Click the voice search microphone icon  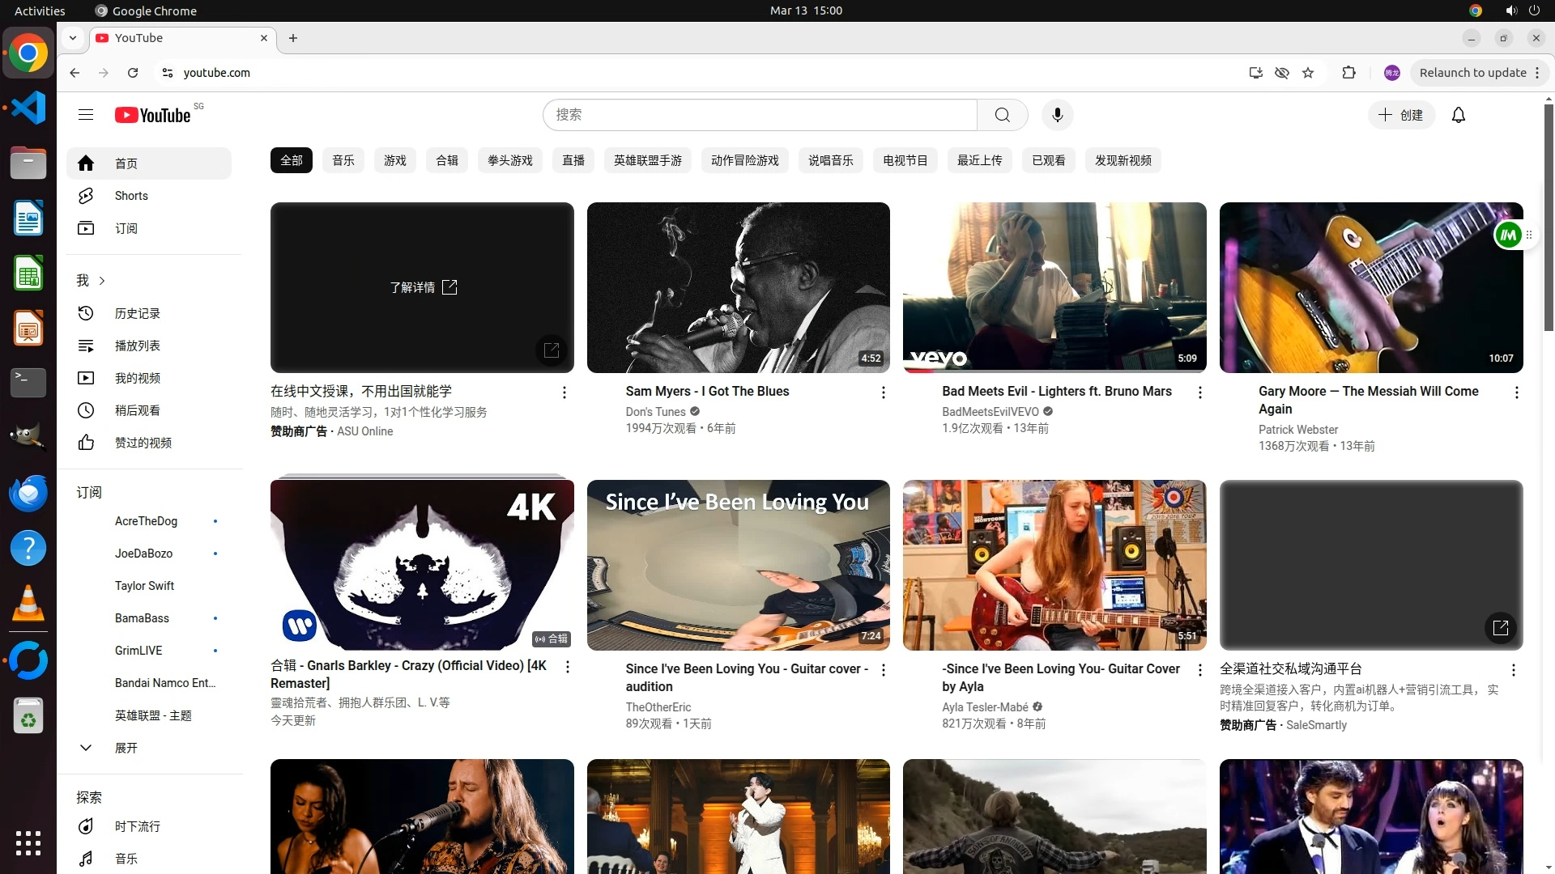tap(1057, 115)
